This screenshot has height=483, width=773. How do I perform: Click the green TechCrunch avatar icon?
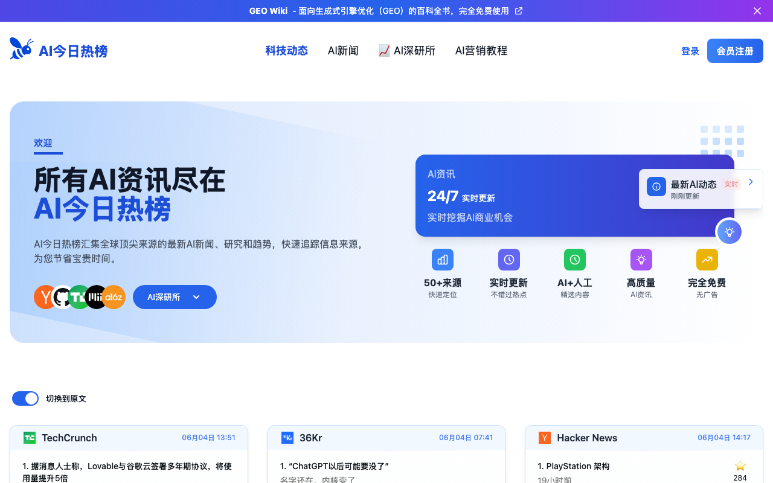pyautogui.click(x=79, y=297)
